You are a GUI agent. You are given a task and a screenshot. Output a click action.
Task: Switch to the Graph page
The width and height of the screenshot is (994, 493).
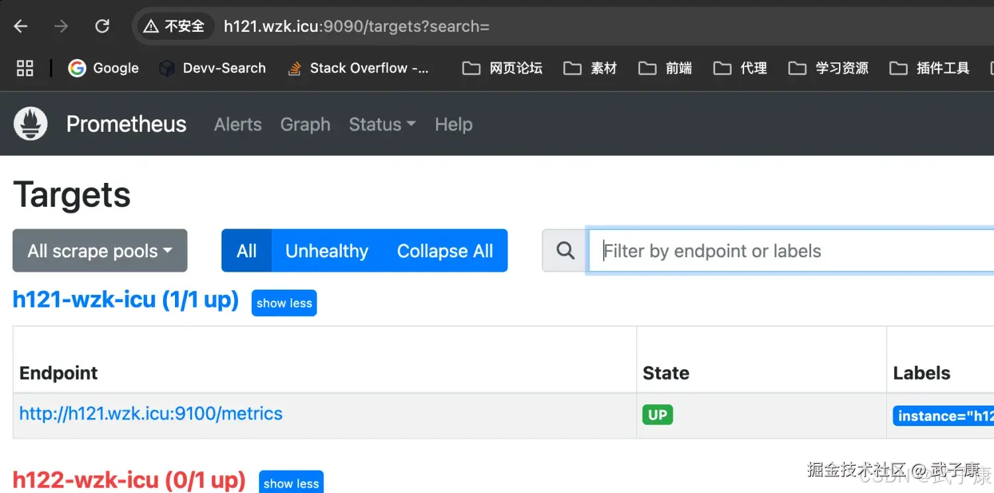[x=305, y=125]
